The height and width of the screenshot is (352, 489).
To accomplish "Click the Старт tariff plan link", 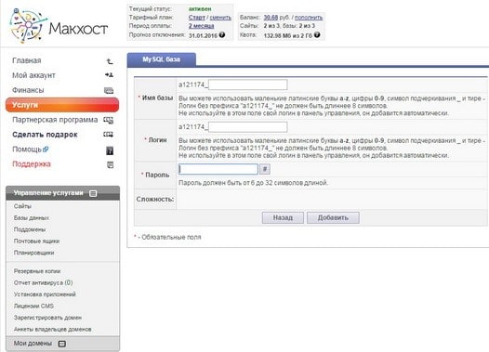I will (x=197, y=18).
